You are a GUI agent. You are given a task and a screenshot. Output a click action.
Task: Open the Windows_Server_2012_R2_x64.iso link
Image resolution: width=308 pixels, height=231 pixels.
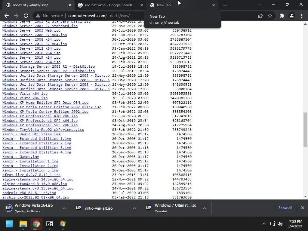coord(35,44)
